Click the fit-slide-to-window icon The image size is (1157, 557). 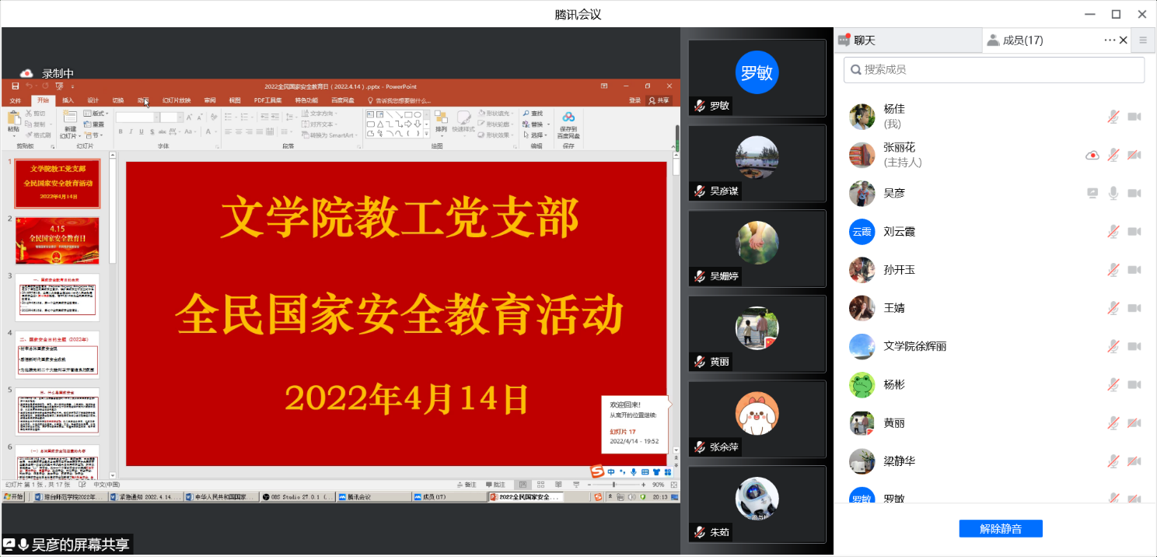tap(673, 485)
